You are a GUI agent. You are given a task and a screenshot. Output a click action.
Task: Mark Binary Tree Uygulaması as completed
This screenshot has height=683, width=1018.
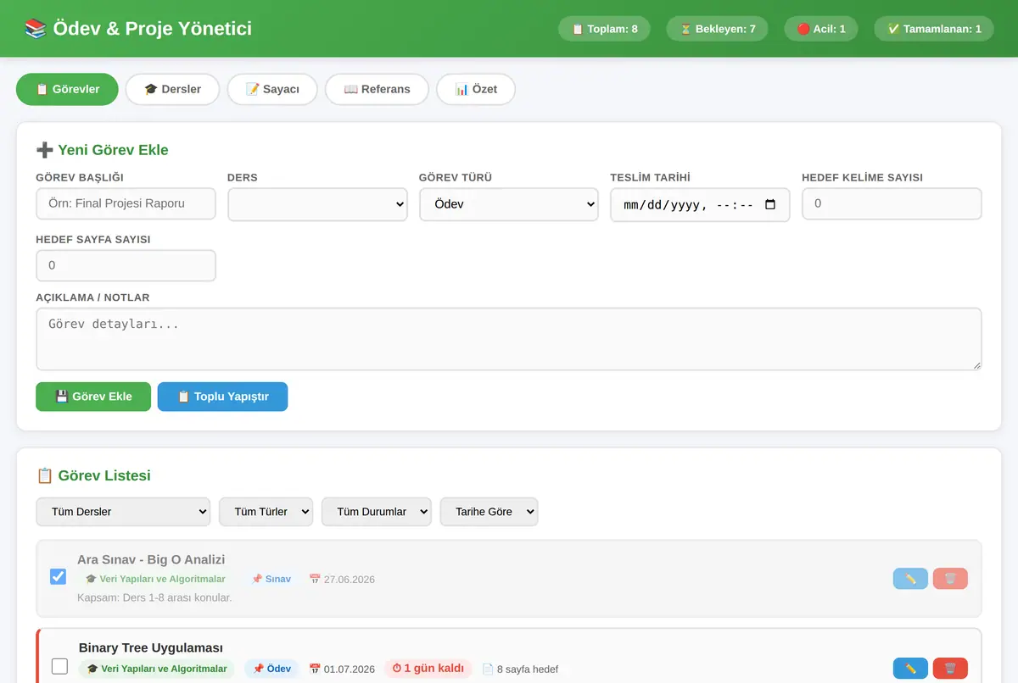click(59, 666)
